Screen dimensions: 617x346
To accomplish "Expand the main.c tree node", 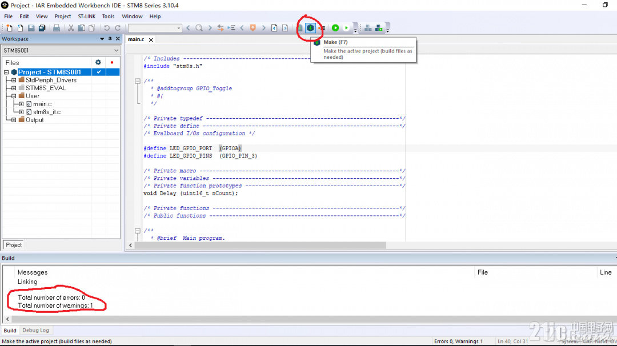I will coord(21,104).
